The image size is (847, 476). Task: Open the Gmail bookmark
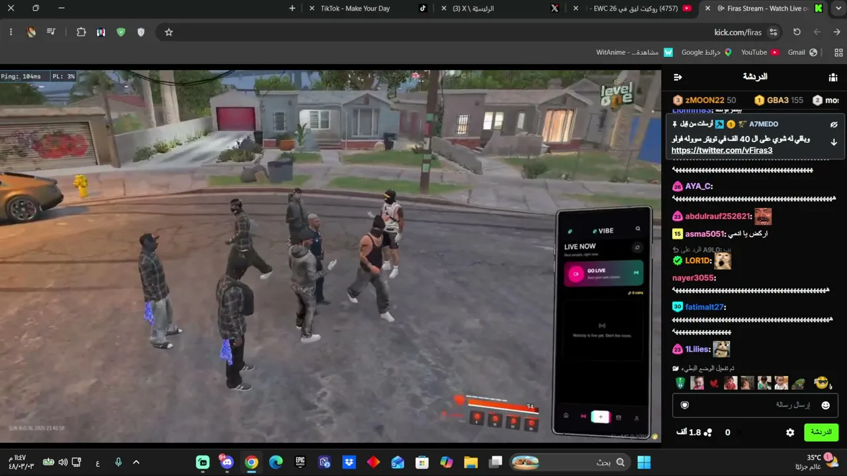[x=803, y=52]
